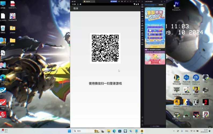Switch to the game tab in emulator title bar
Image resolution: width=213 pixels, height=134 pixels.
point(89,2)
